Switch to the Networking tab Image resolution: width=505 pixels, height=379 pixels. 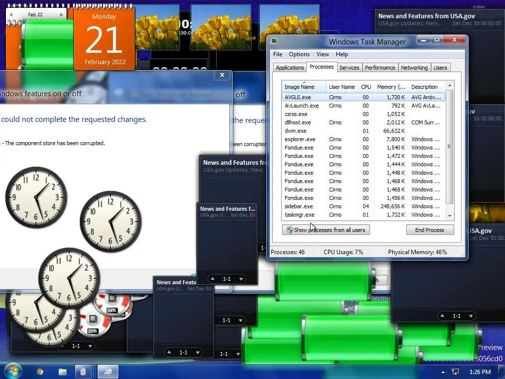pos(414,67)
